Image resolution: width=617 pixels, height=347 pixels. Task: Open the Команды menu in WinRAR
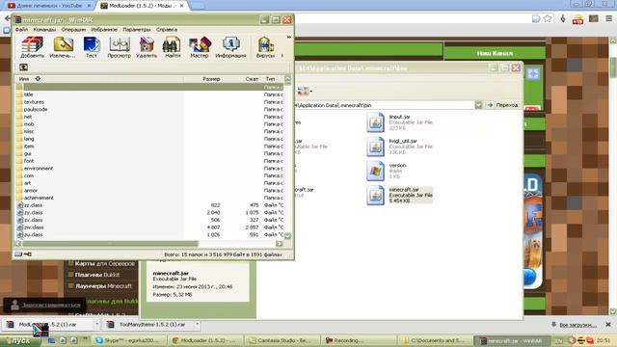[44, 30]
